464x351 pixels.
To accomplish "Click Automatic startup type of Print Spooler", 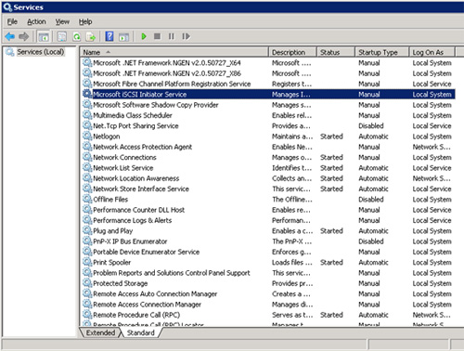I will [x=373, y=262].
